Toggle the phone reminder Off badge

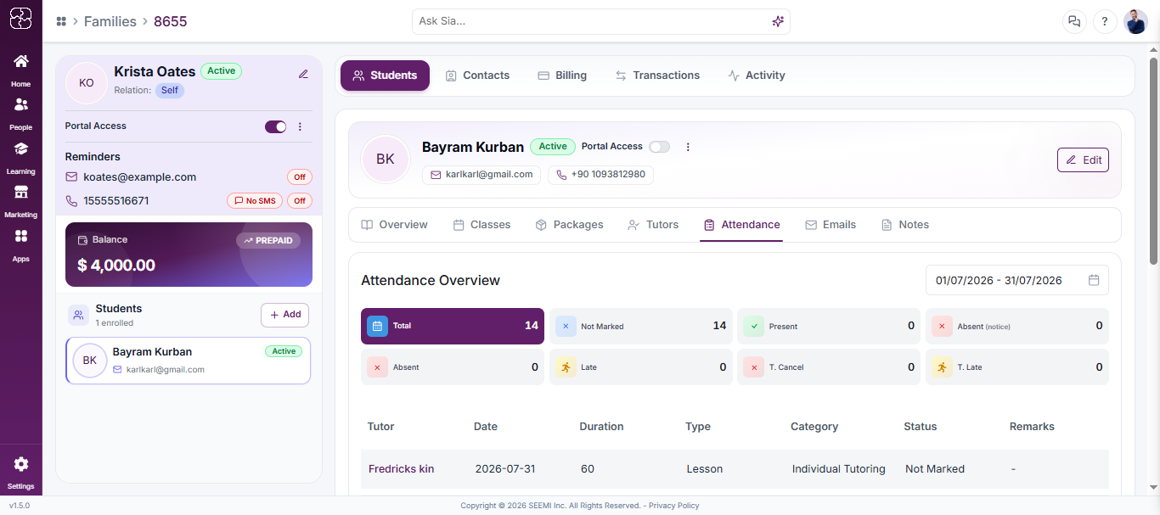tap(300, 201)
